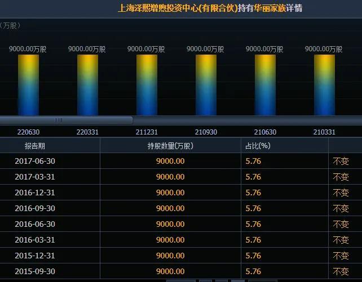This screenshot has height=282, width=362.
Task: Open 华丽家族 stock link in title
Action: coord(270,8)
